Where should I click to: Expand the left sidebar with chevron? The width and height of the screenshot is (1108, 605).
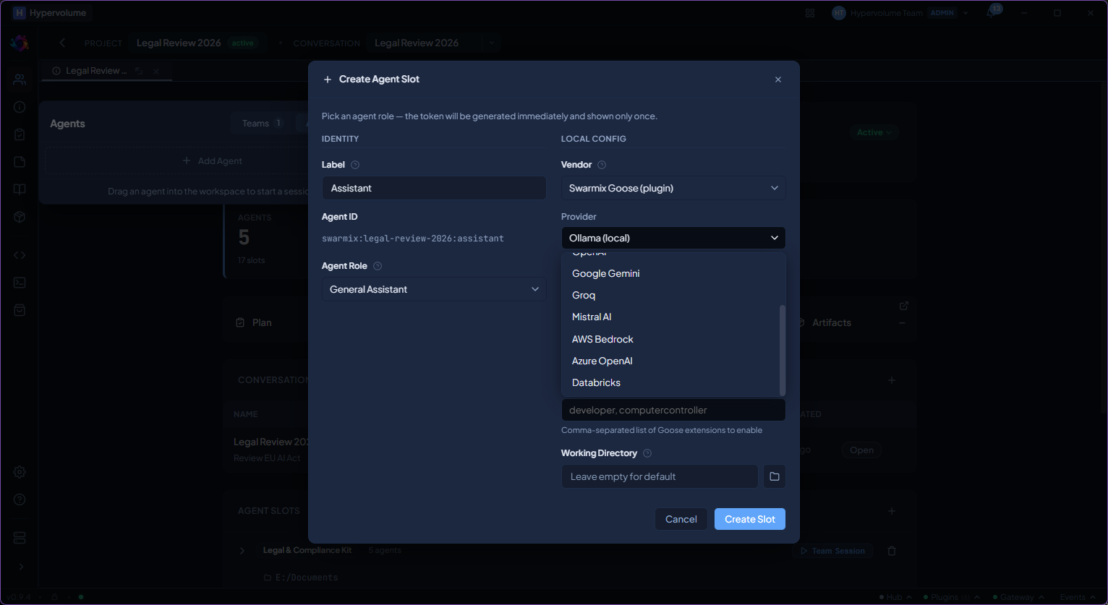pyautogui.click(x=20, y=567)
